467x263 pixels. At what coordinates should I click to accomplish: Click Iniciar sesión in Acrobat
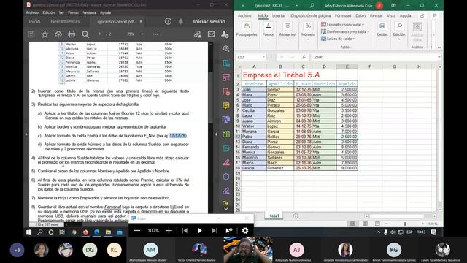click(x=209, y=21)
